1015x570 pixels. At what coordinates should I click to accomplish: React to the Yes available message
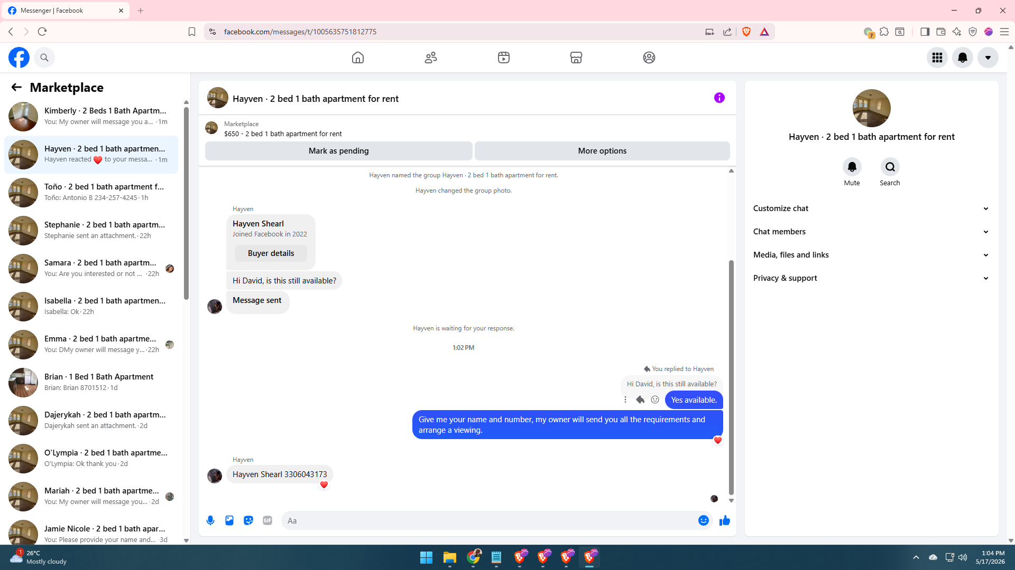tap(655, 400)
